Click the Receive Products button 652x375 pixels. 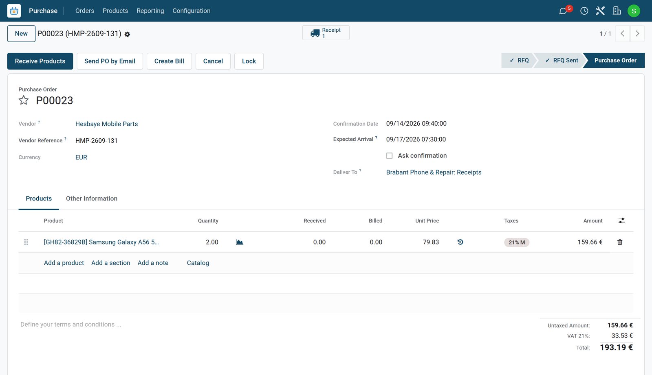coord(40,61)
